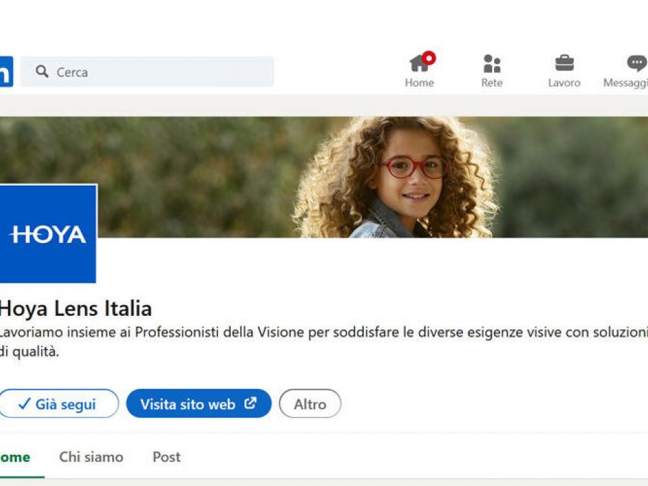Image resolution: width=648 pixels, height=486 pixels.
Task: Toggle the Già segui follow button
Action: (59, 404)
